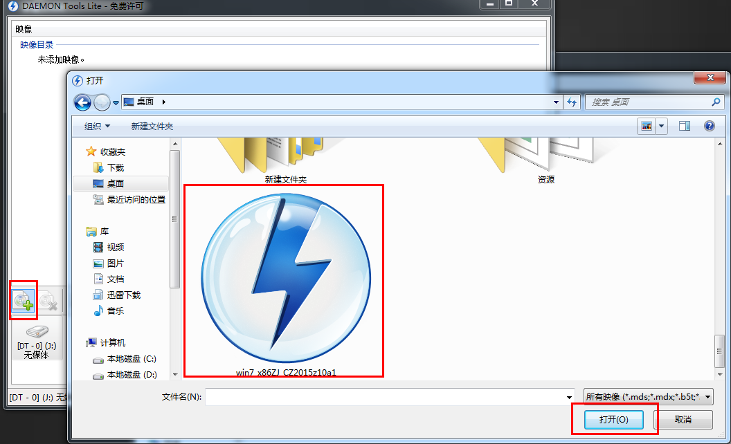Open the 组织 menu
731x444 pixels.
[95, 126]
